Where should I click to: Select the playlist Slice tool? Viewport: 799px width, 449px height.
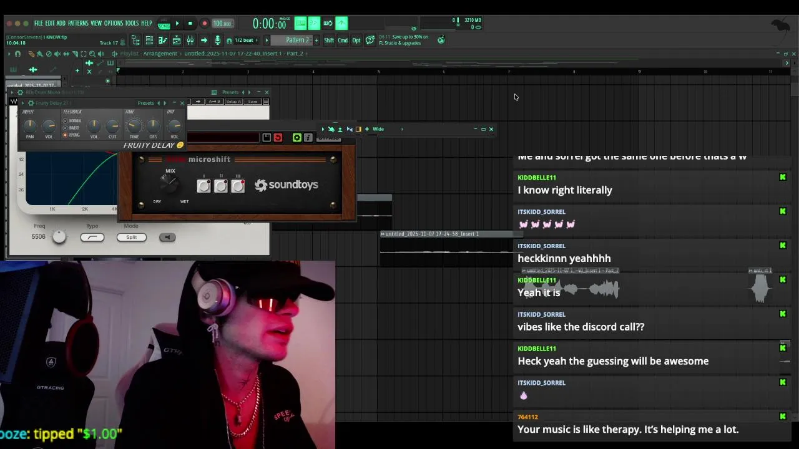(75, 54)
